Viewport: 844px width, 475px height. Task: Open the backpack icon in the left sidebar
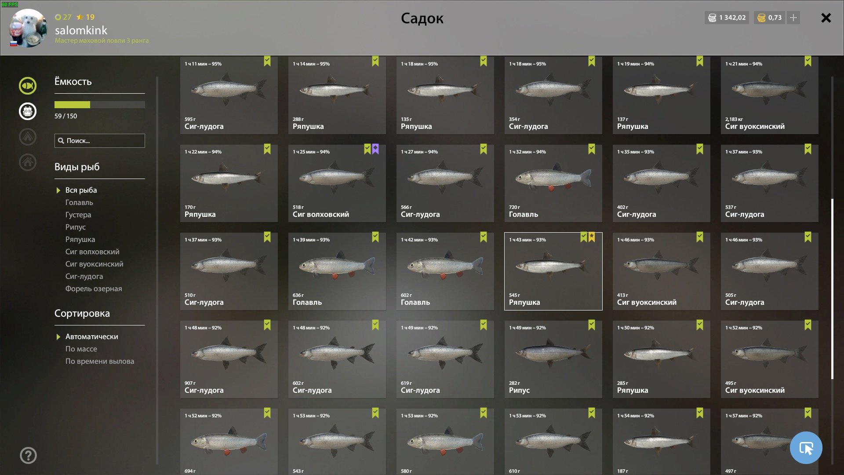[27, 111]
